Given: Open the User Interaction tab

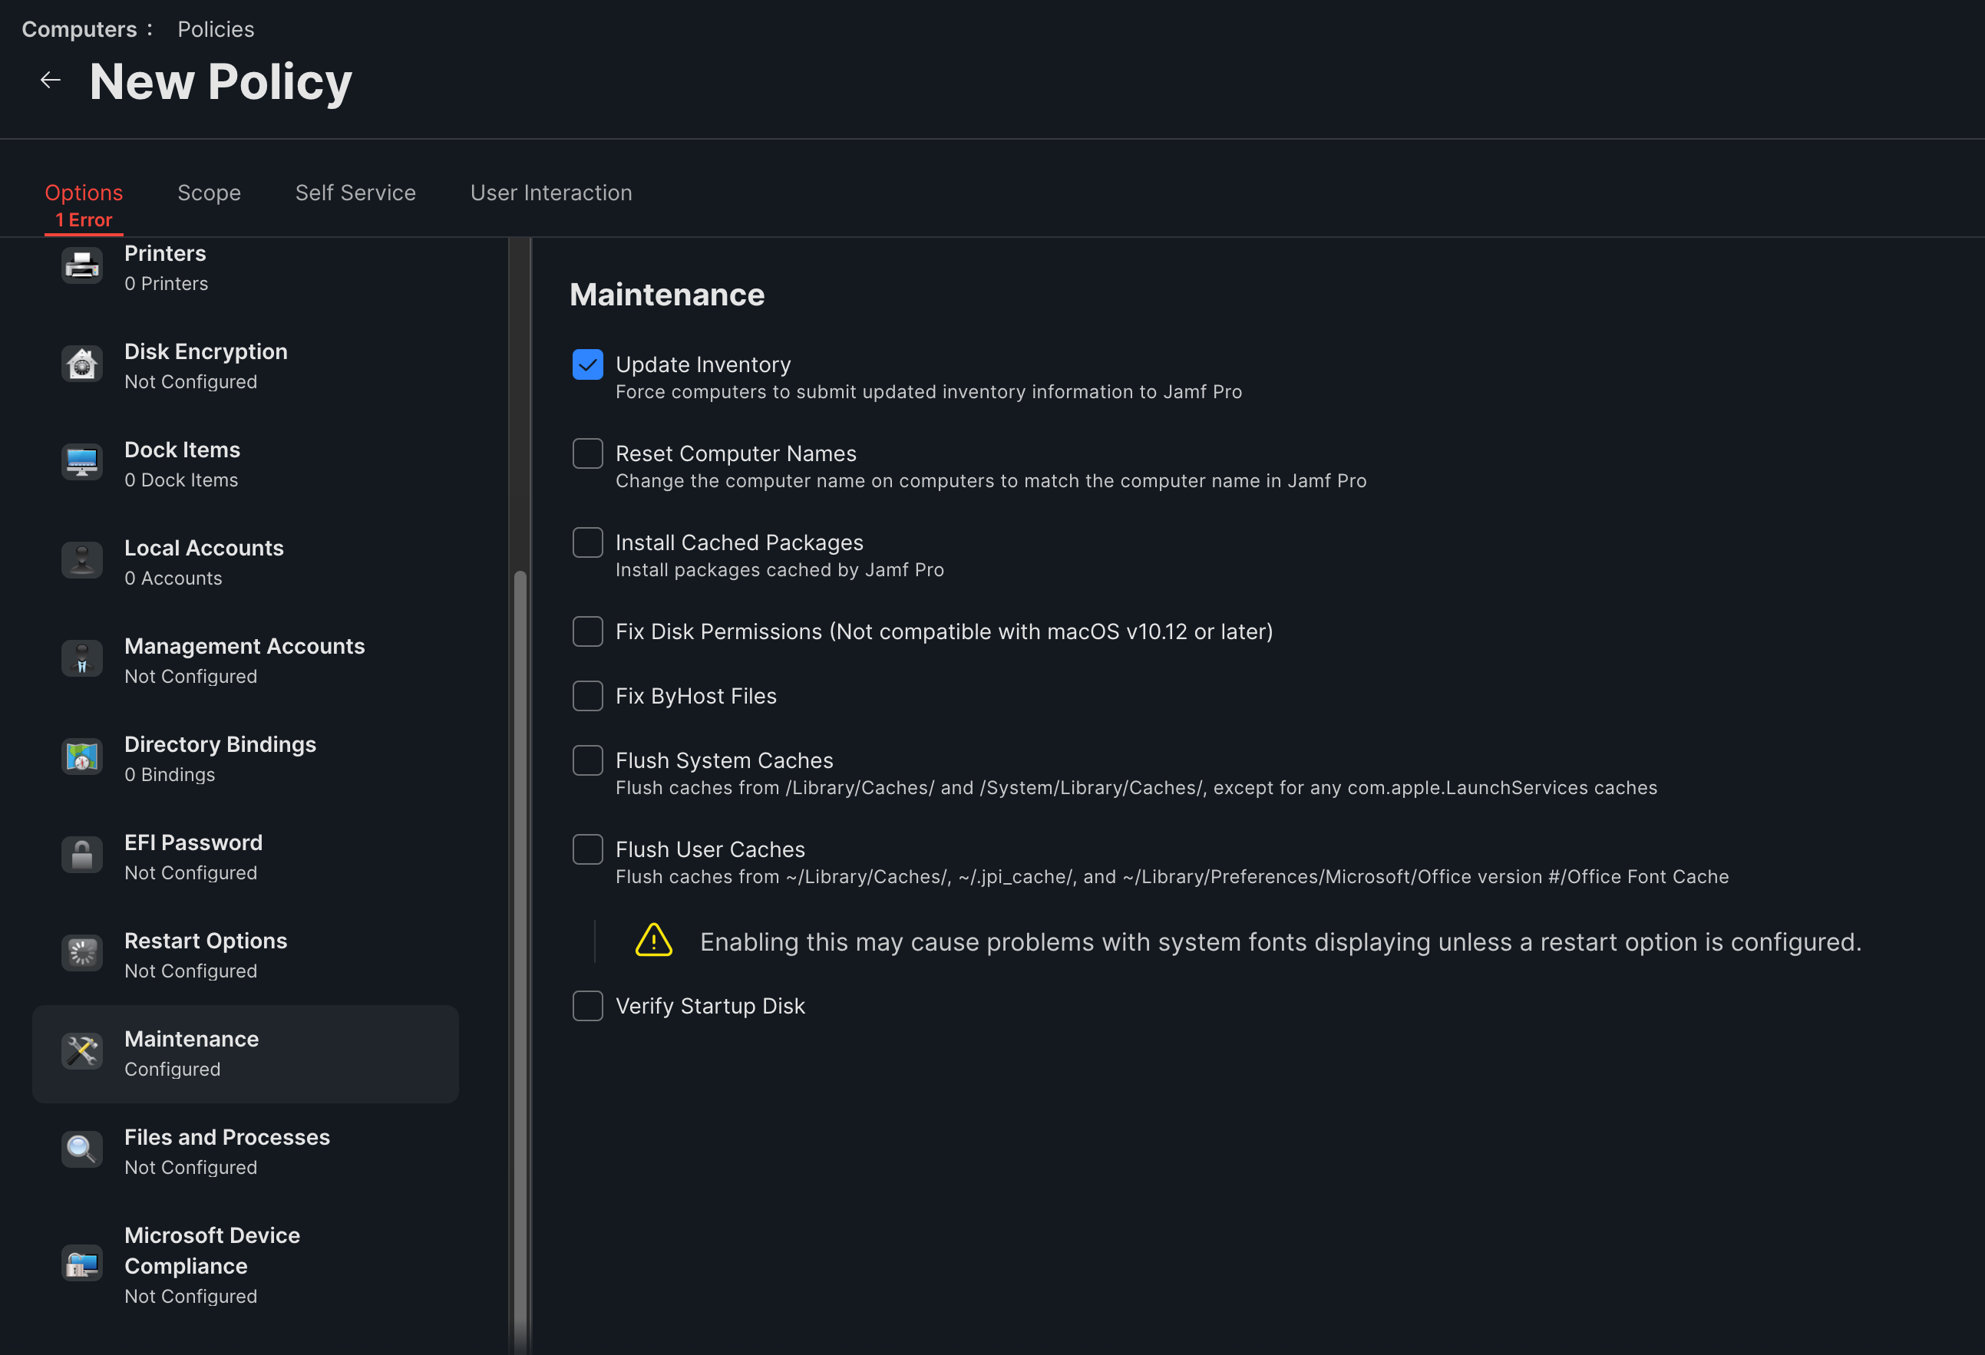Looking at the screenshot, I should (551, 193).
